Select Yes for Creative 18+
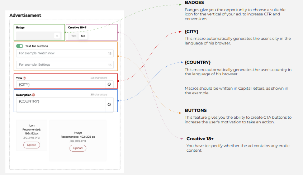The image size is (303, 175). [74, 36]
